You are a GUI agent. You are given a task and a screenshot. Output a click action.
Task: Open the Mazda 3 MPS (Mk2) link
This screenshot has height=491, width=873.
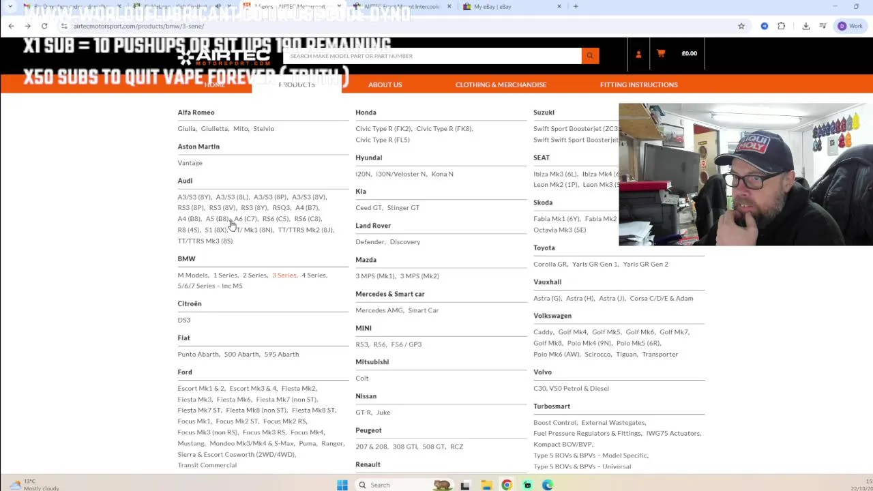[x=419, y=276]
